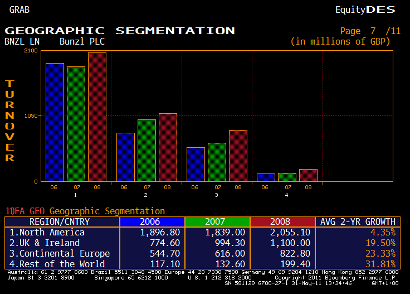Open the FA GEO Geographic Segmentation link
410x294 pixels.
(x=85, y=211)
